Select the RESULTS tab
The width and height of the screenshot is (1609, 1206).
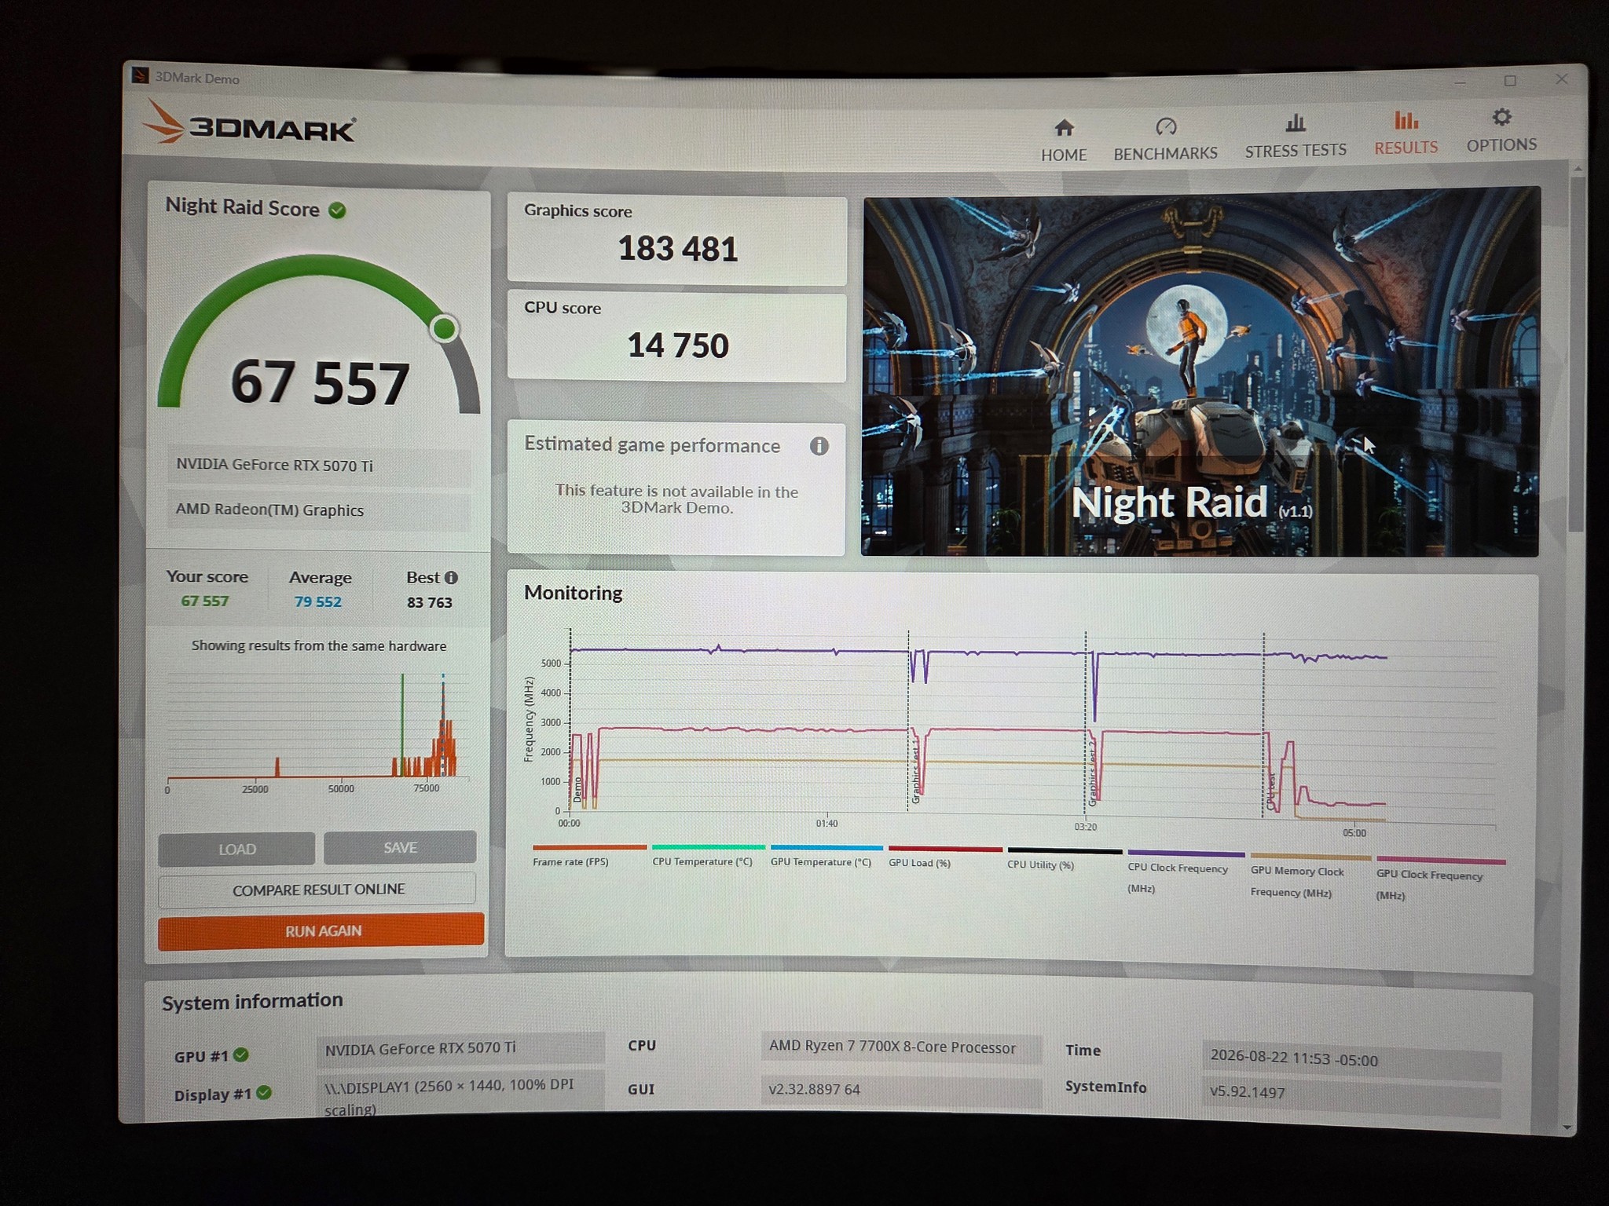[x=1406, y=133]
